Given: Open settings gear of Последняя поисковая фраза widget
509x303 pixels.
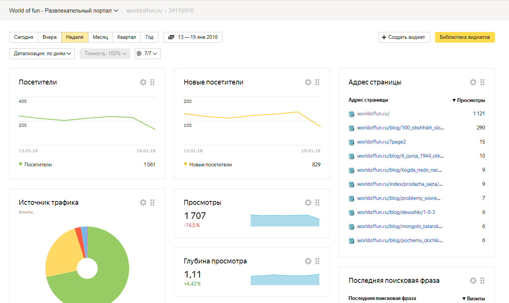Looking at the screenshot, I should tap(473, 281).
